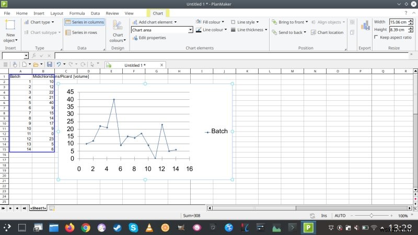Open the application launcher in taskbar
The height and width of the screenshot is (235, 418).
(x=7, y=228)
